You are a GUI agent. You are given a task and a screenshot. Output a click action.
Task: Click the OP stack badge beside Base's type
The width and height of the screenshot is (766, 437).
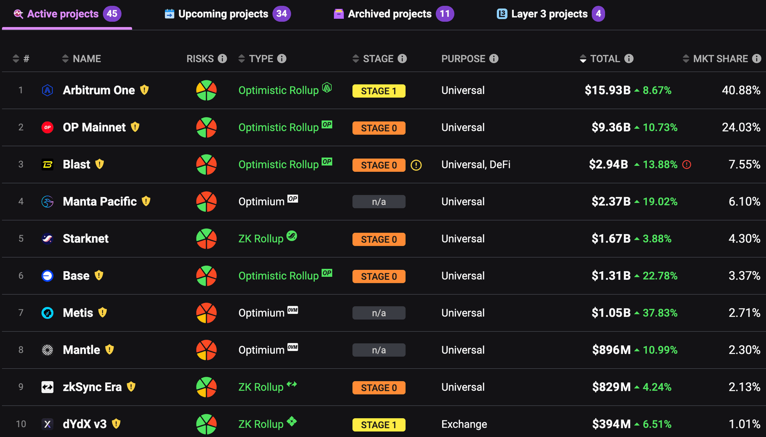click(x=327, y=273)
